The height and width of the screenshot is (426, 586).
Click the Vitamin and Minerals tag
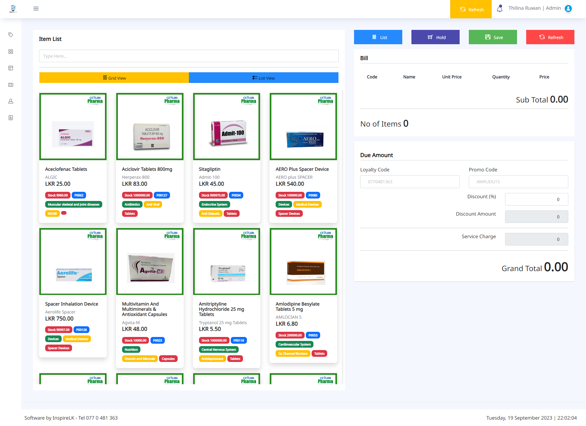[x=140, y=359]
